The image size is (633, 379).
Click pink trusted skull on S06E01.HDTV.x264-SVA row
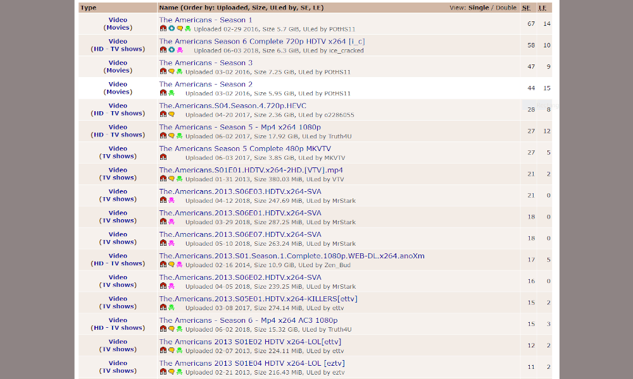pyautogui.click(x=172, y=222)
